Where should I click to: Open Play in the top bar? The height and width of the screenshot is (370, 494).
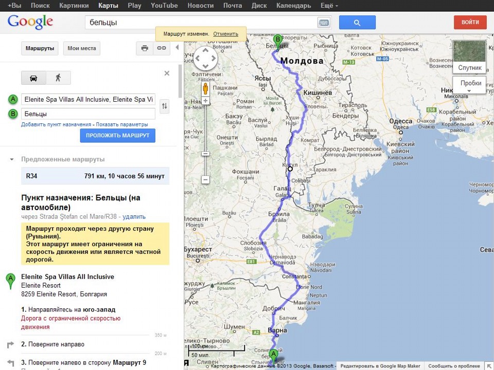pyautogui.click(x=134, y=6)
